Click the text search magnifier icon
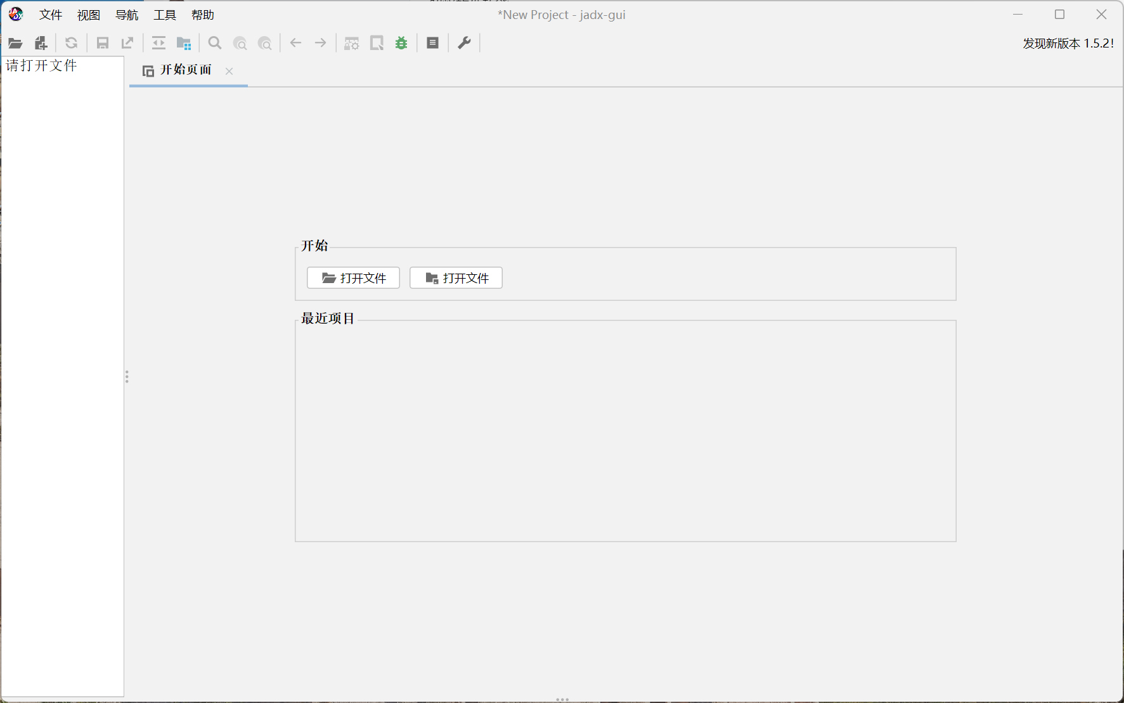The width and height of the screenshot is (1124, 703). pyautogui.click(x=215, y=43)
